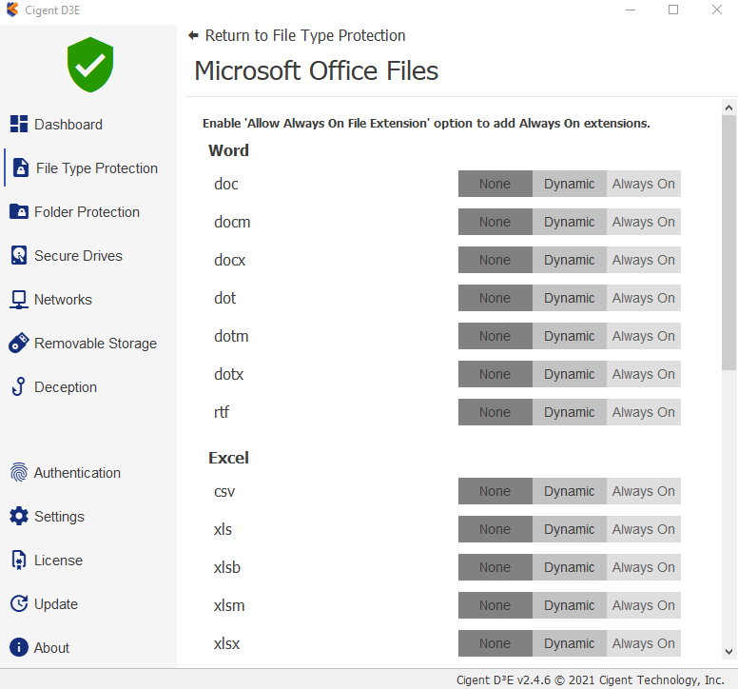Click the version text in status bar

[x=591, y=679]
